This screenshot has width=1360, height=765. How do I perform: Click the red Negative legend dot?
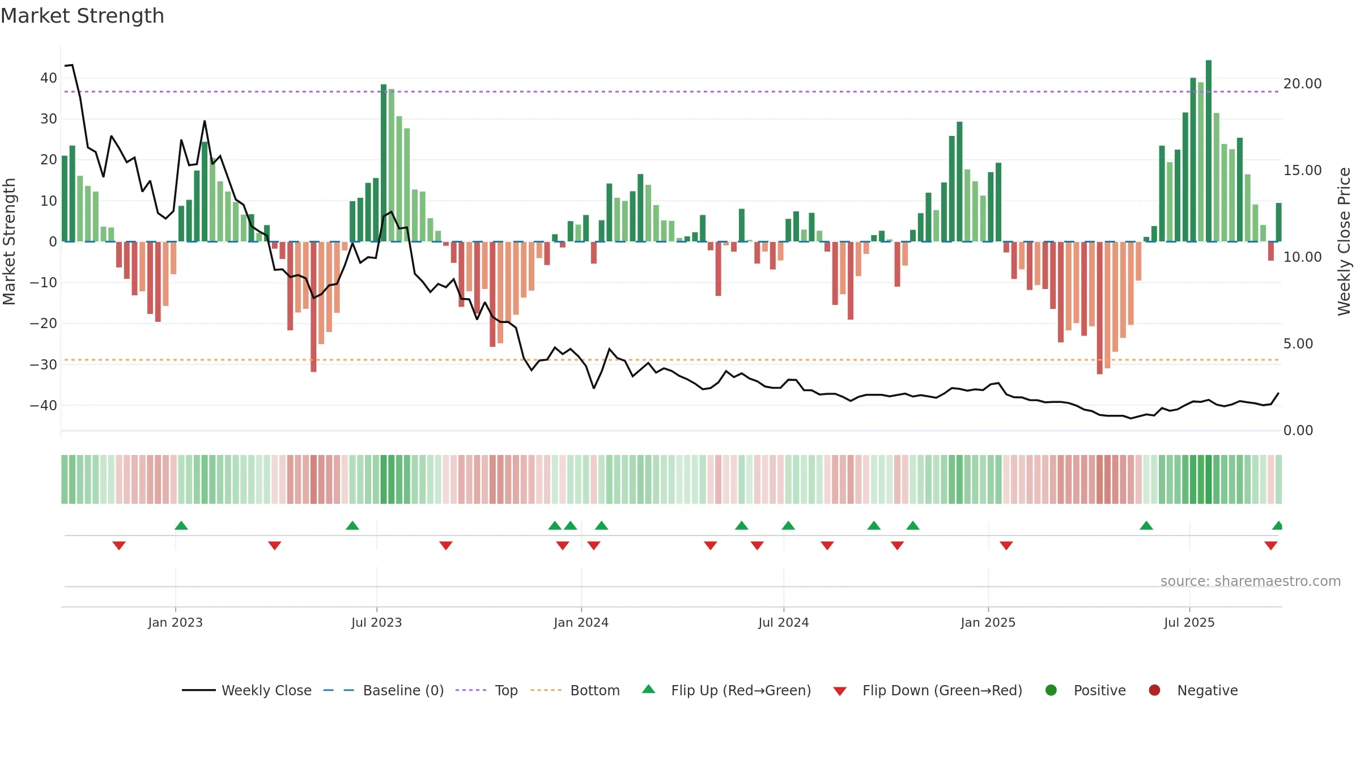coord(1154,690)
